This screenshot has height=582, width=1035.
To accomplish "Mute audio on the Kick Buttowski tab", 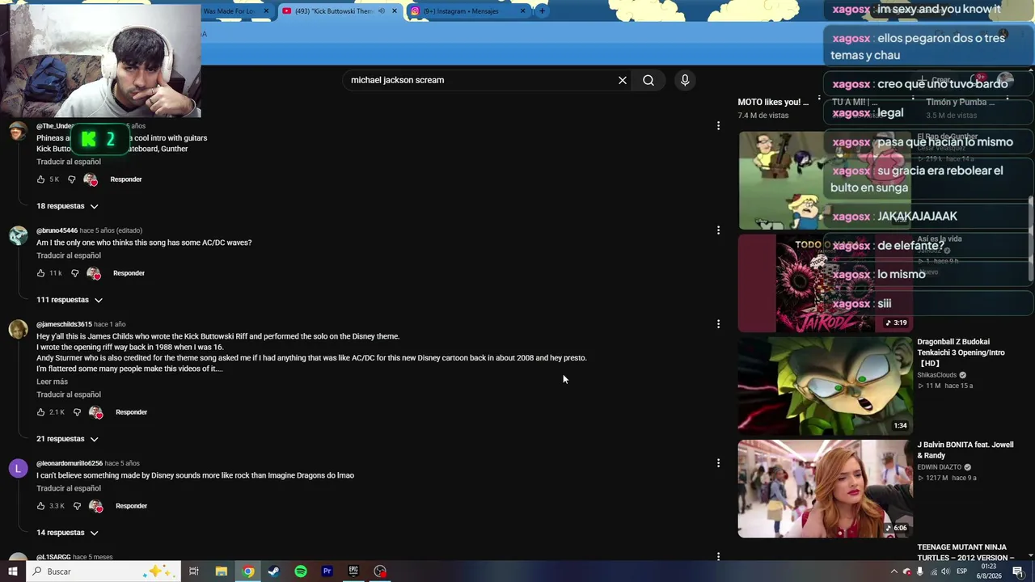I will pyautogui.click(x=382, y=11).
